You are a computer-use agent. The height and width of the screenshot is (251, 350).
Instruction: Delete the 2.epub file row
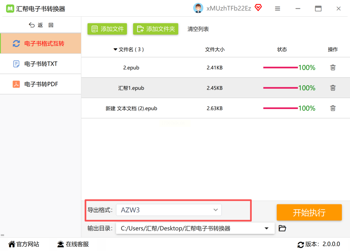332,68
